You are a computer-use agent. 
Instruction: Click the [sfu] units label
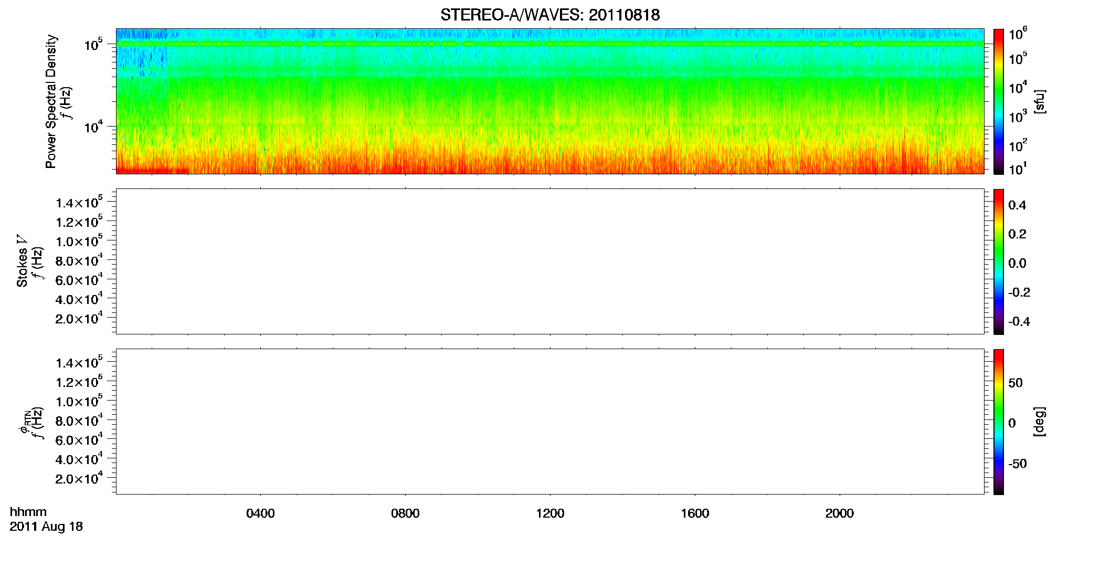coord(1039,101)
